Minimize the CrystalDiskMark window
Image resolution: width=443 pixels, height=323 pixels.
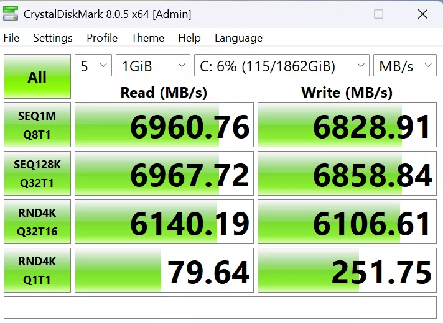point(335,14)
